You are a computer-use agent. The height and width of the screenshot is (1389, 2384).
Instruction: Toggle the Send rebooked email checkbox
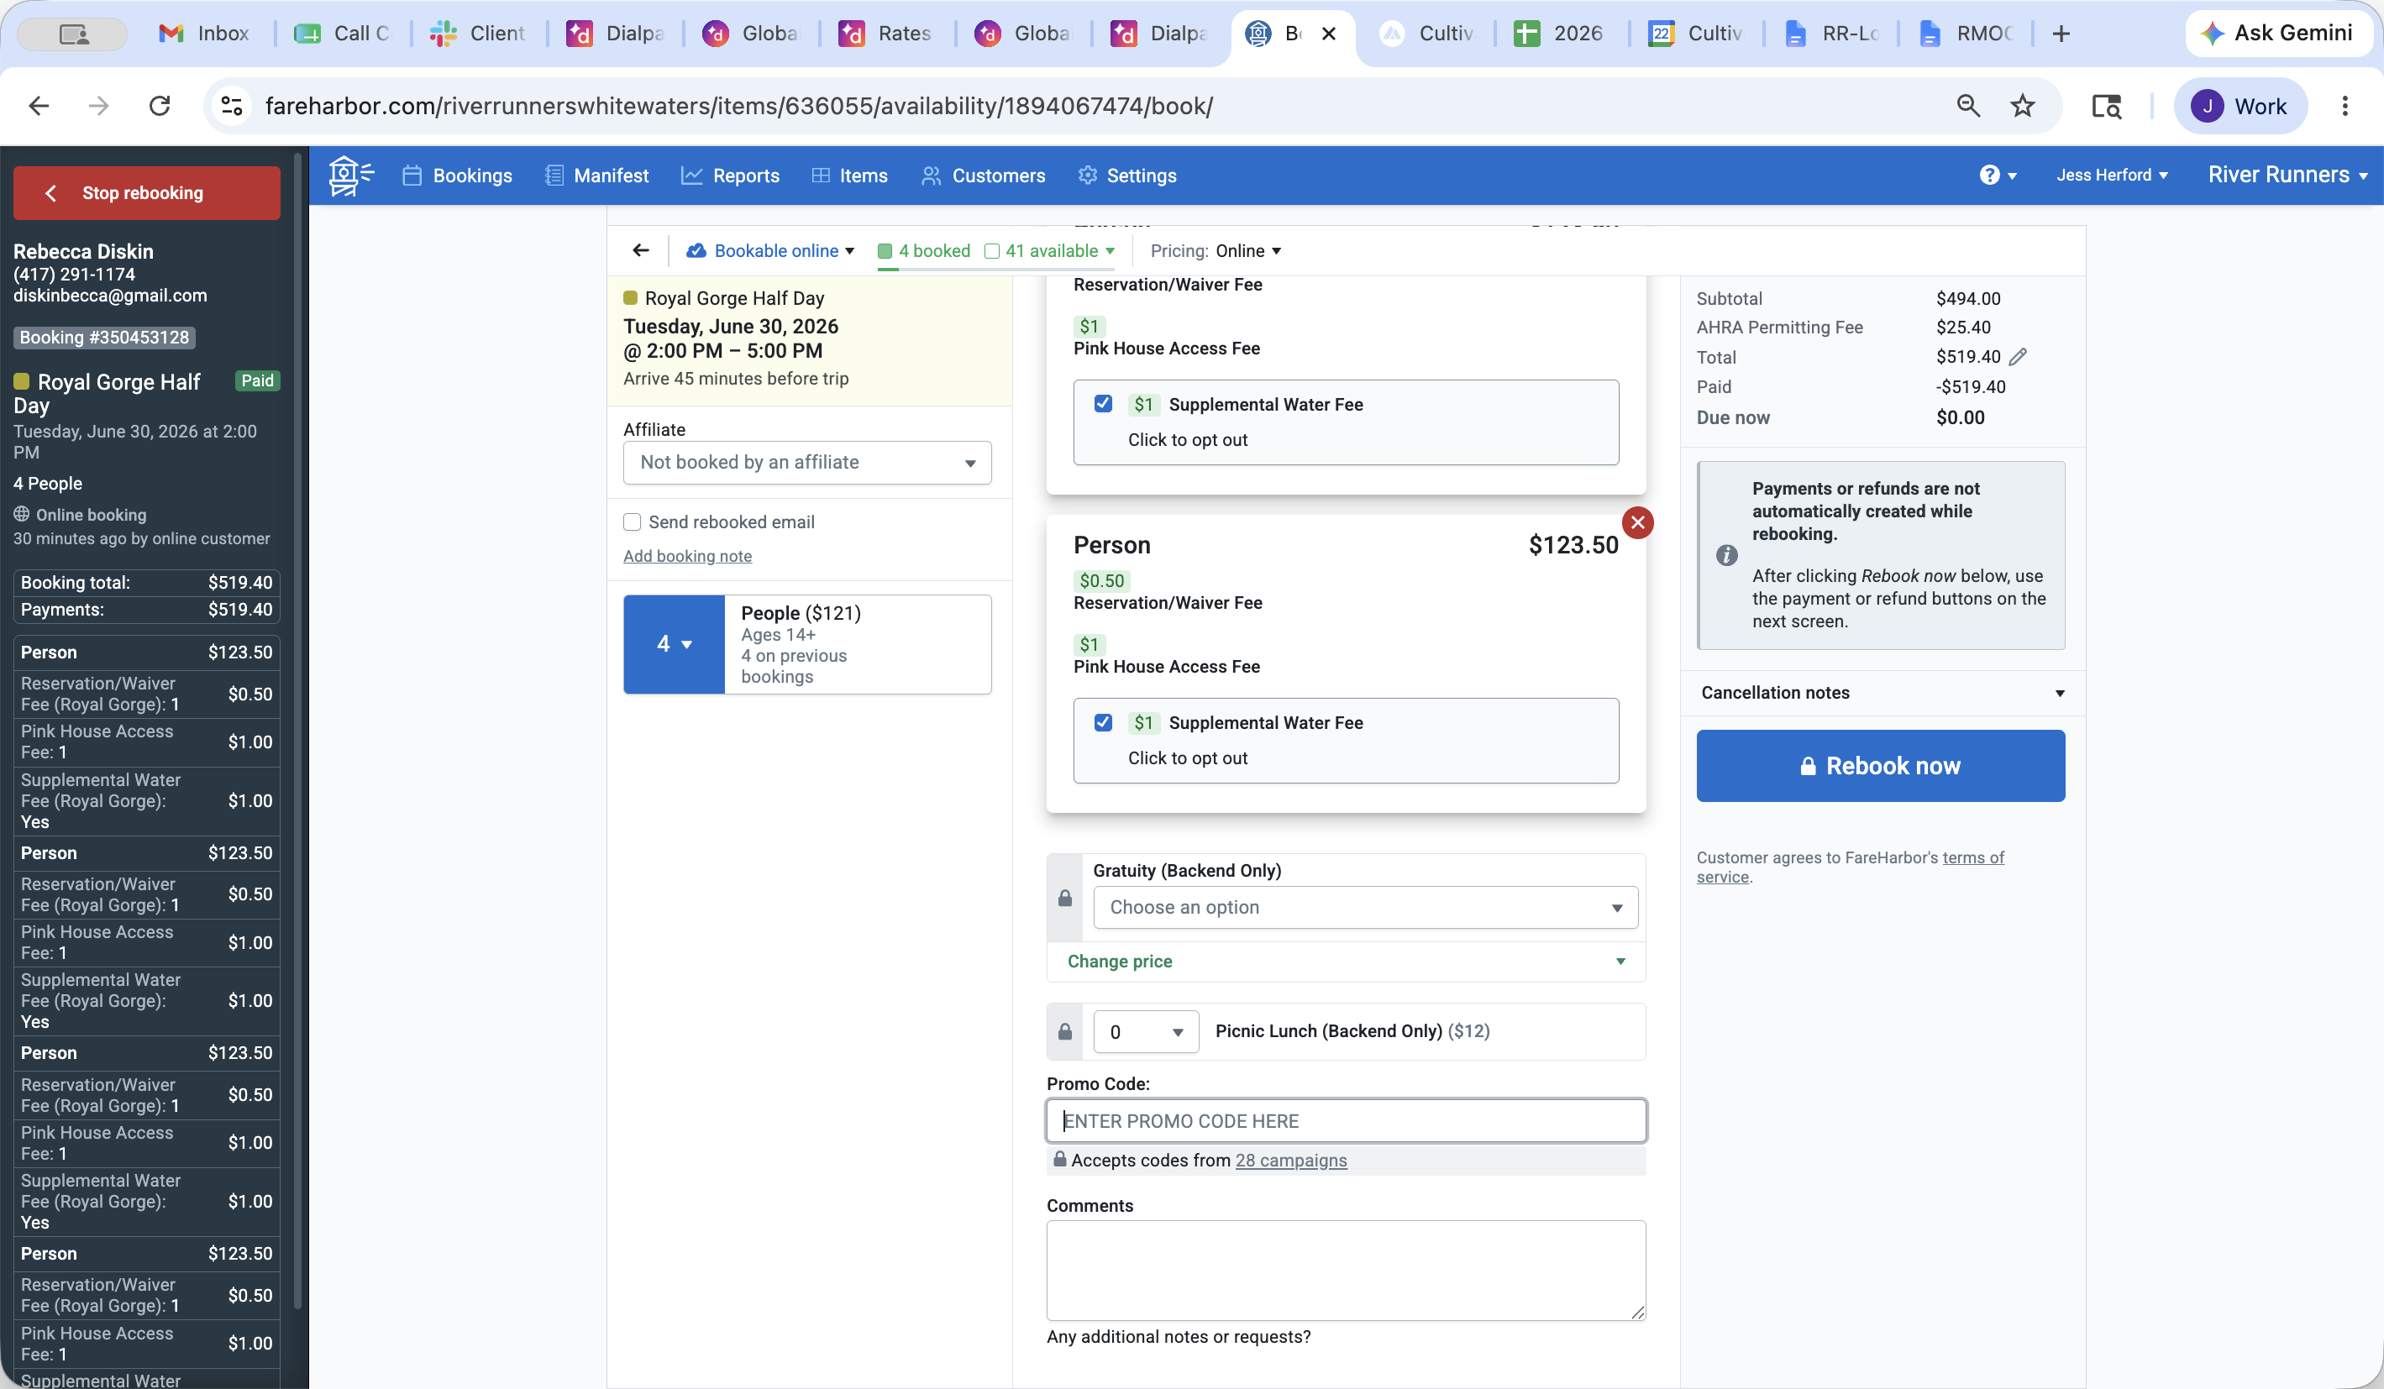tap(632, 522)
